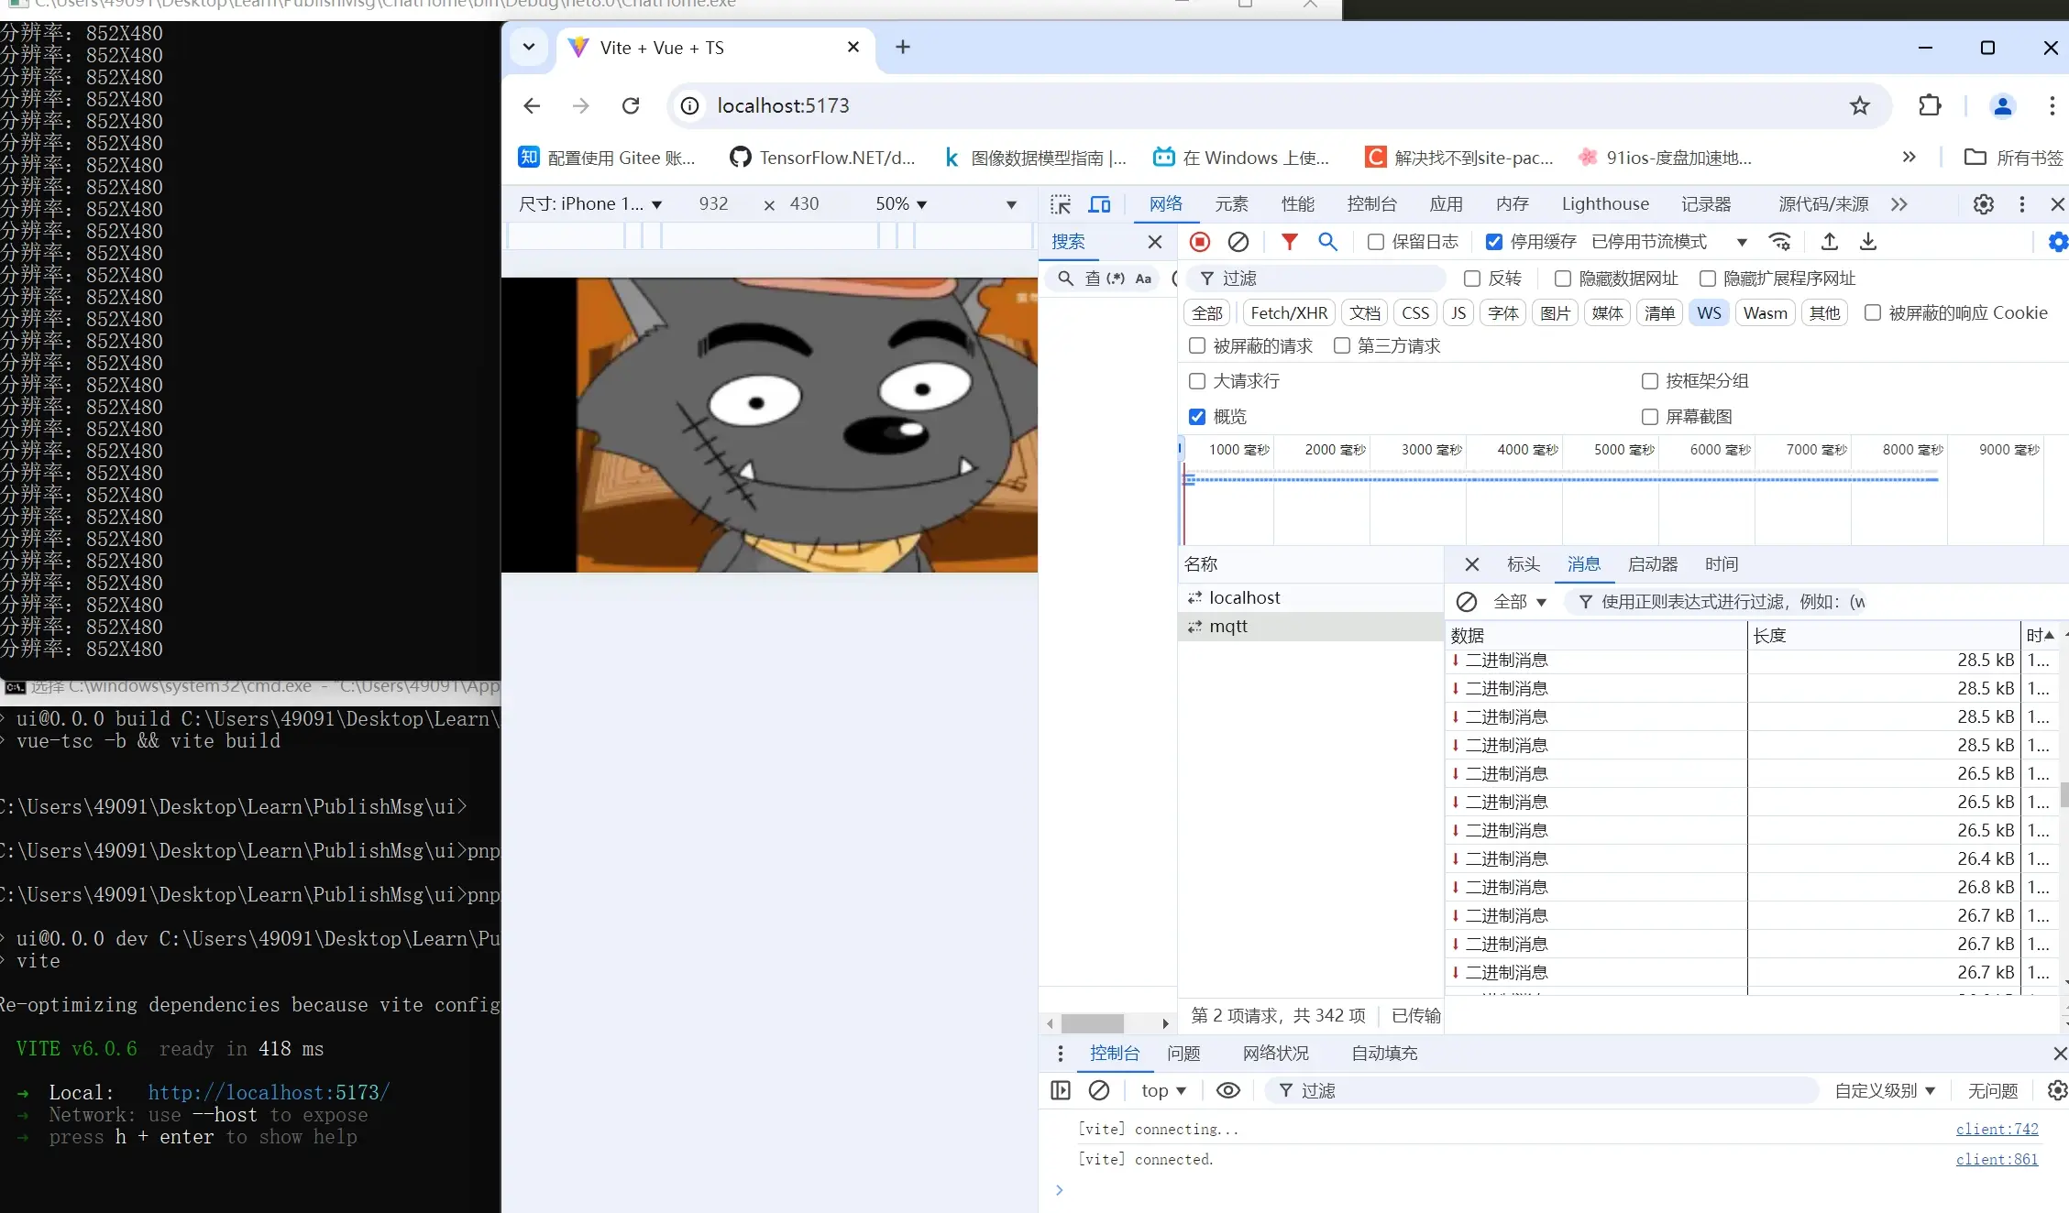Open the 50% zoom dropdown
Image resolution: width=2069 pixels, height=1213 pixels.
point(901,204)
